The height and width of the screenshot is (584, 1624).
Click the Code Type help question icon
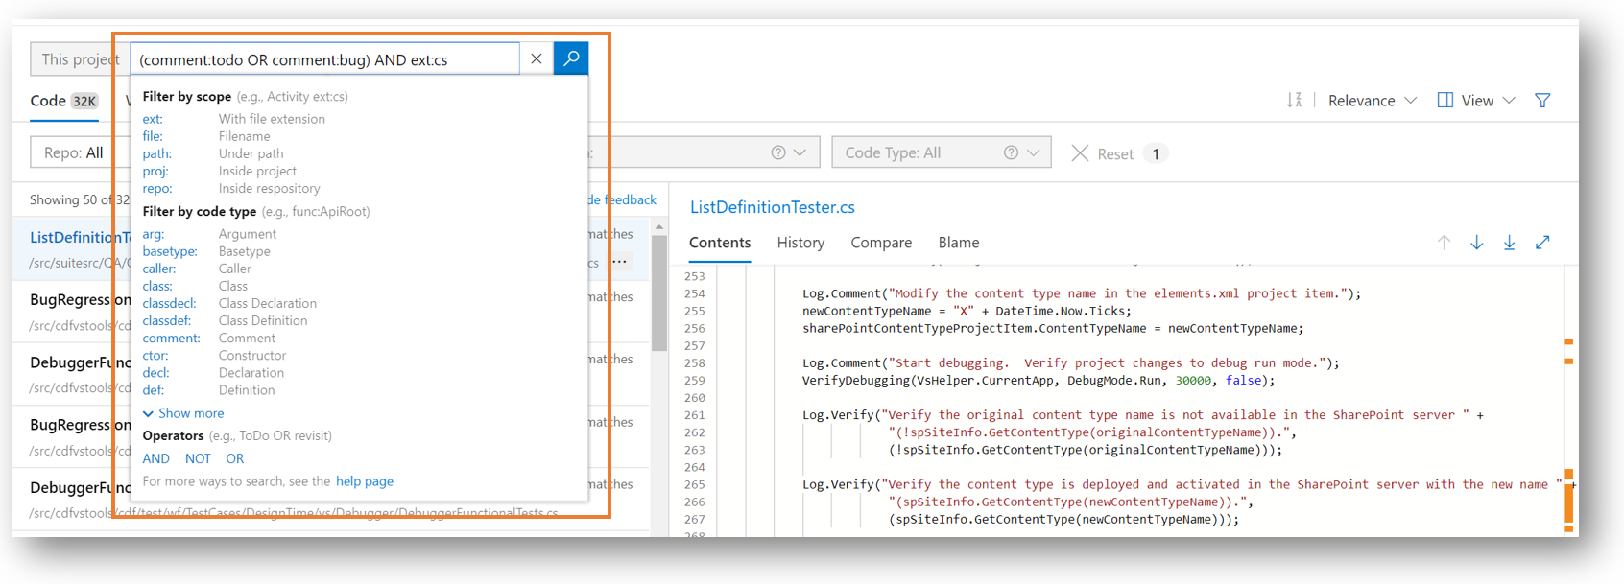[x=1011, y=152]
